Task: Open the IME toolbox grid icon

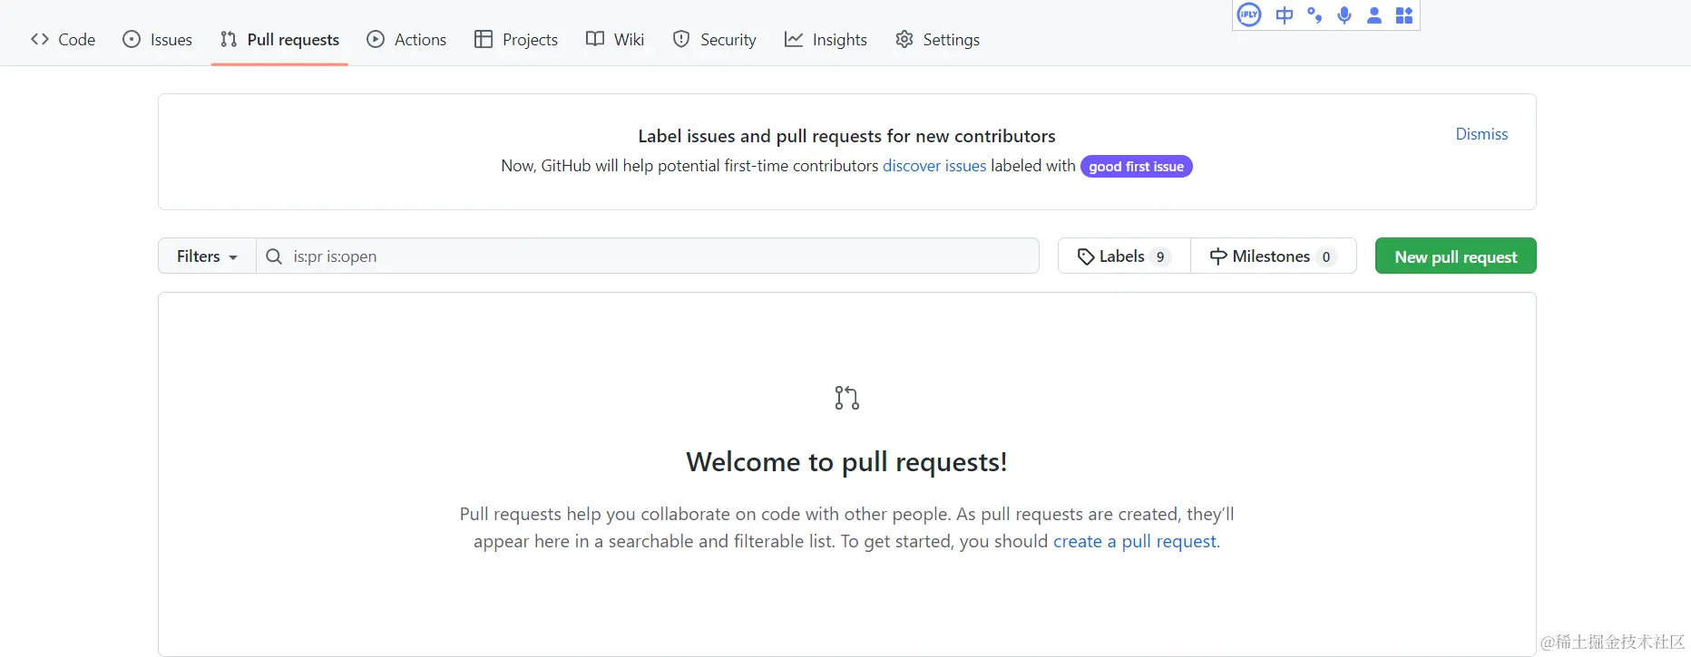Action: pos(1404,15)
